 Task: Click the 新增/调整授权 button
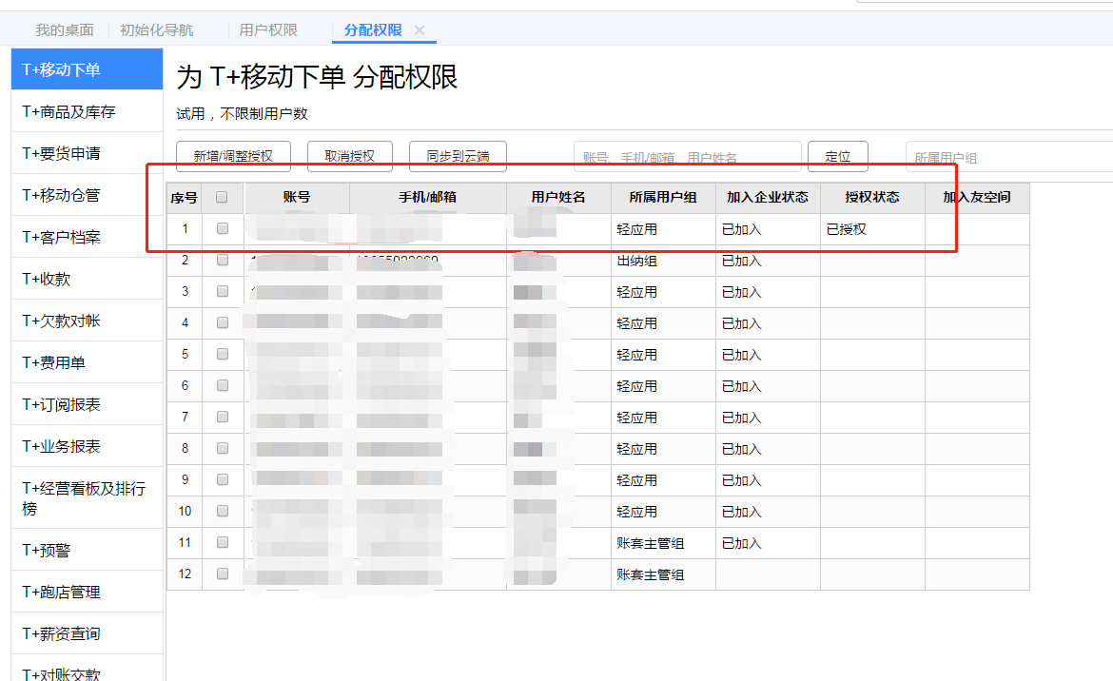pyautogui.click(x=233, y=156)
